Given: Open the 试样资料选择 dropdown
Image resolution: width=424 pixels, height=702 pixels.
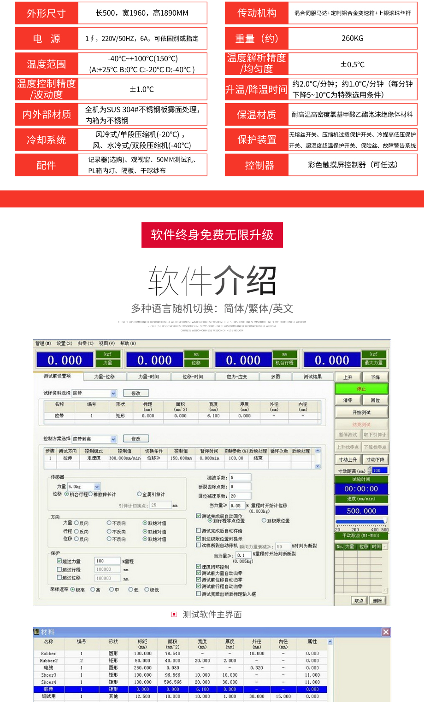Looking at the screenshot, I should (113, 393).
